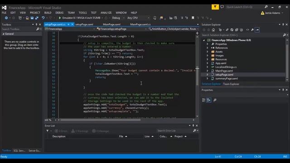Click the Undo arrow in the toolbar
Screen dimensions: 290x163
pos(43,18)
